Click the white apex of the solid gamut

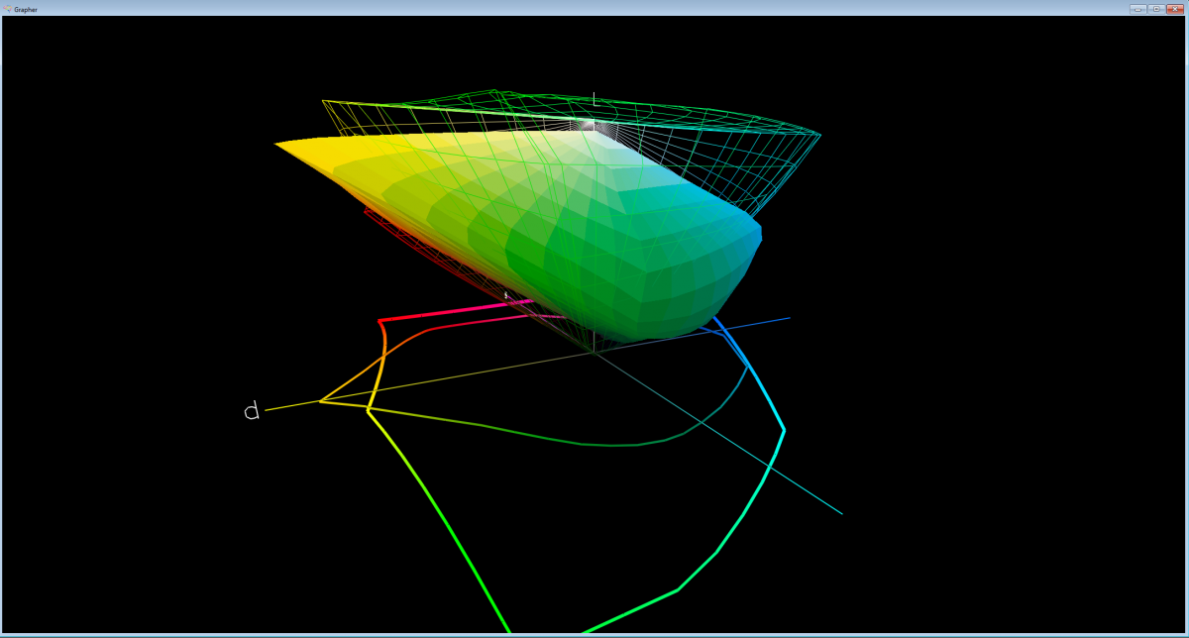point(591,126)
